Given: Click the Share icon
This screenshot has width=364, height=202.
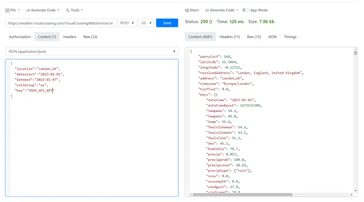Looking at the screenshot, I should [192, 10].
